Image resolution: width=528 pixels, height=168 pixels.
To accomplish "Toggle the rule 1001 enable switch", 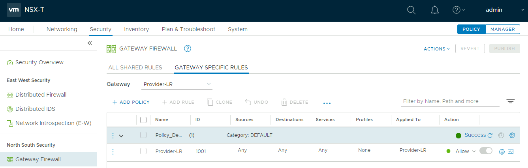I will [x=486, y=151].
